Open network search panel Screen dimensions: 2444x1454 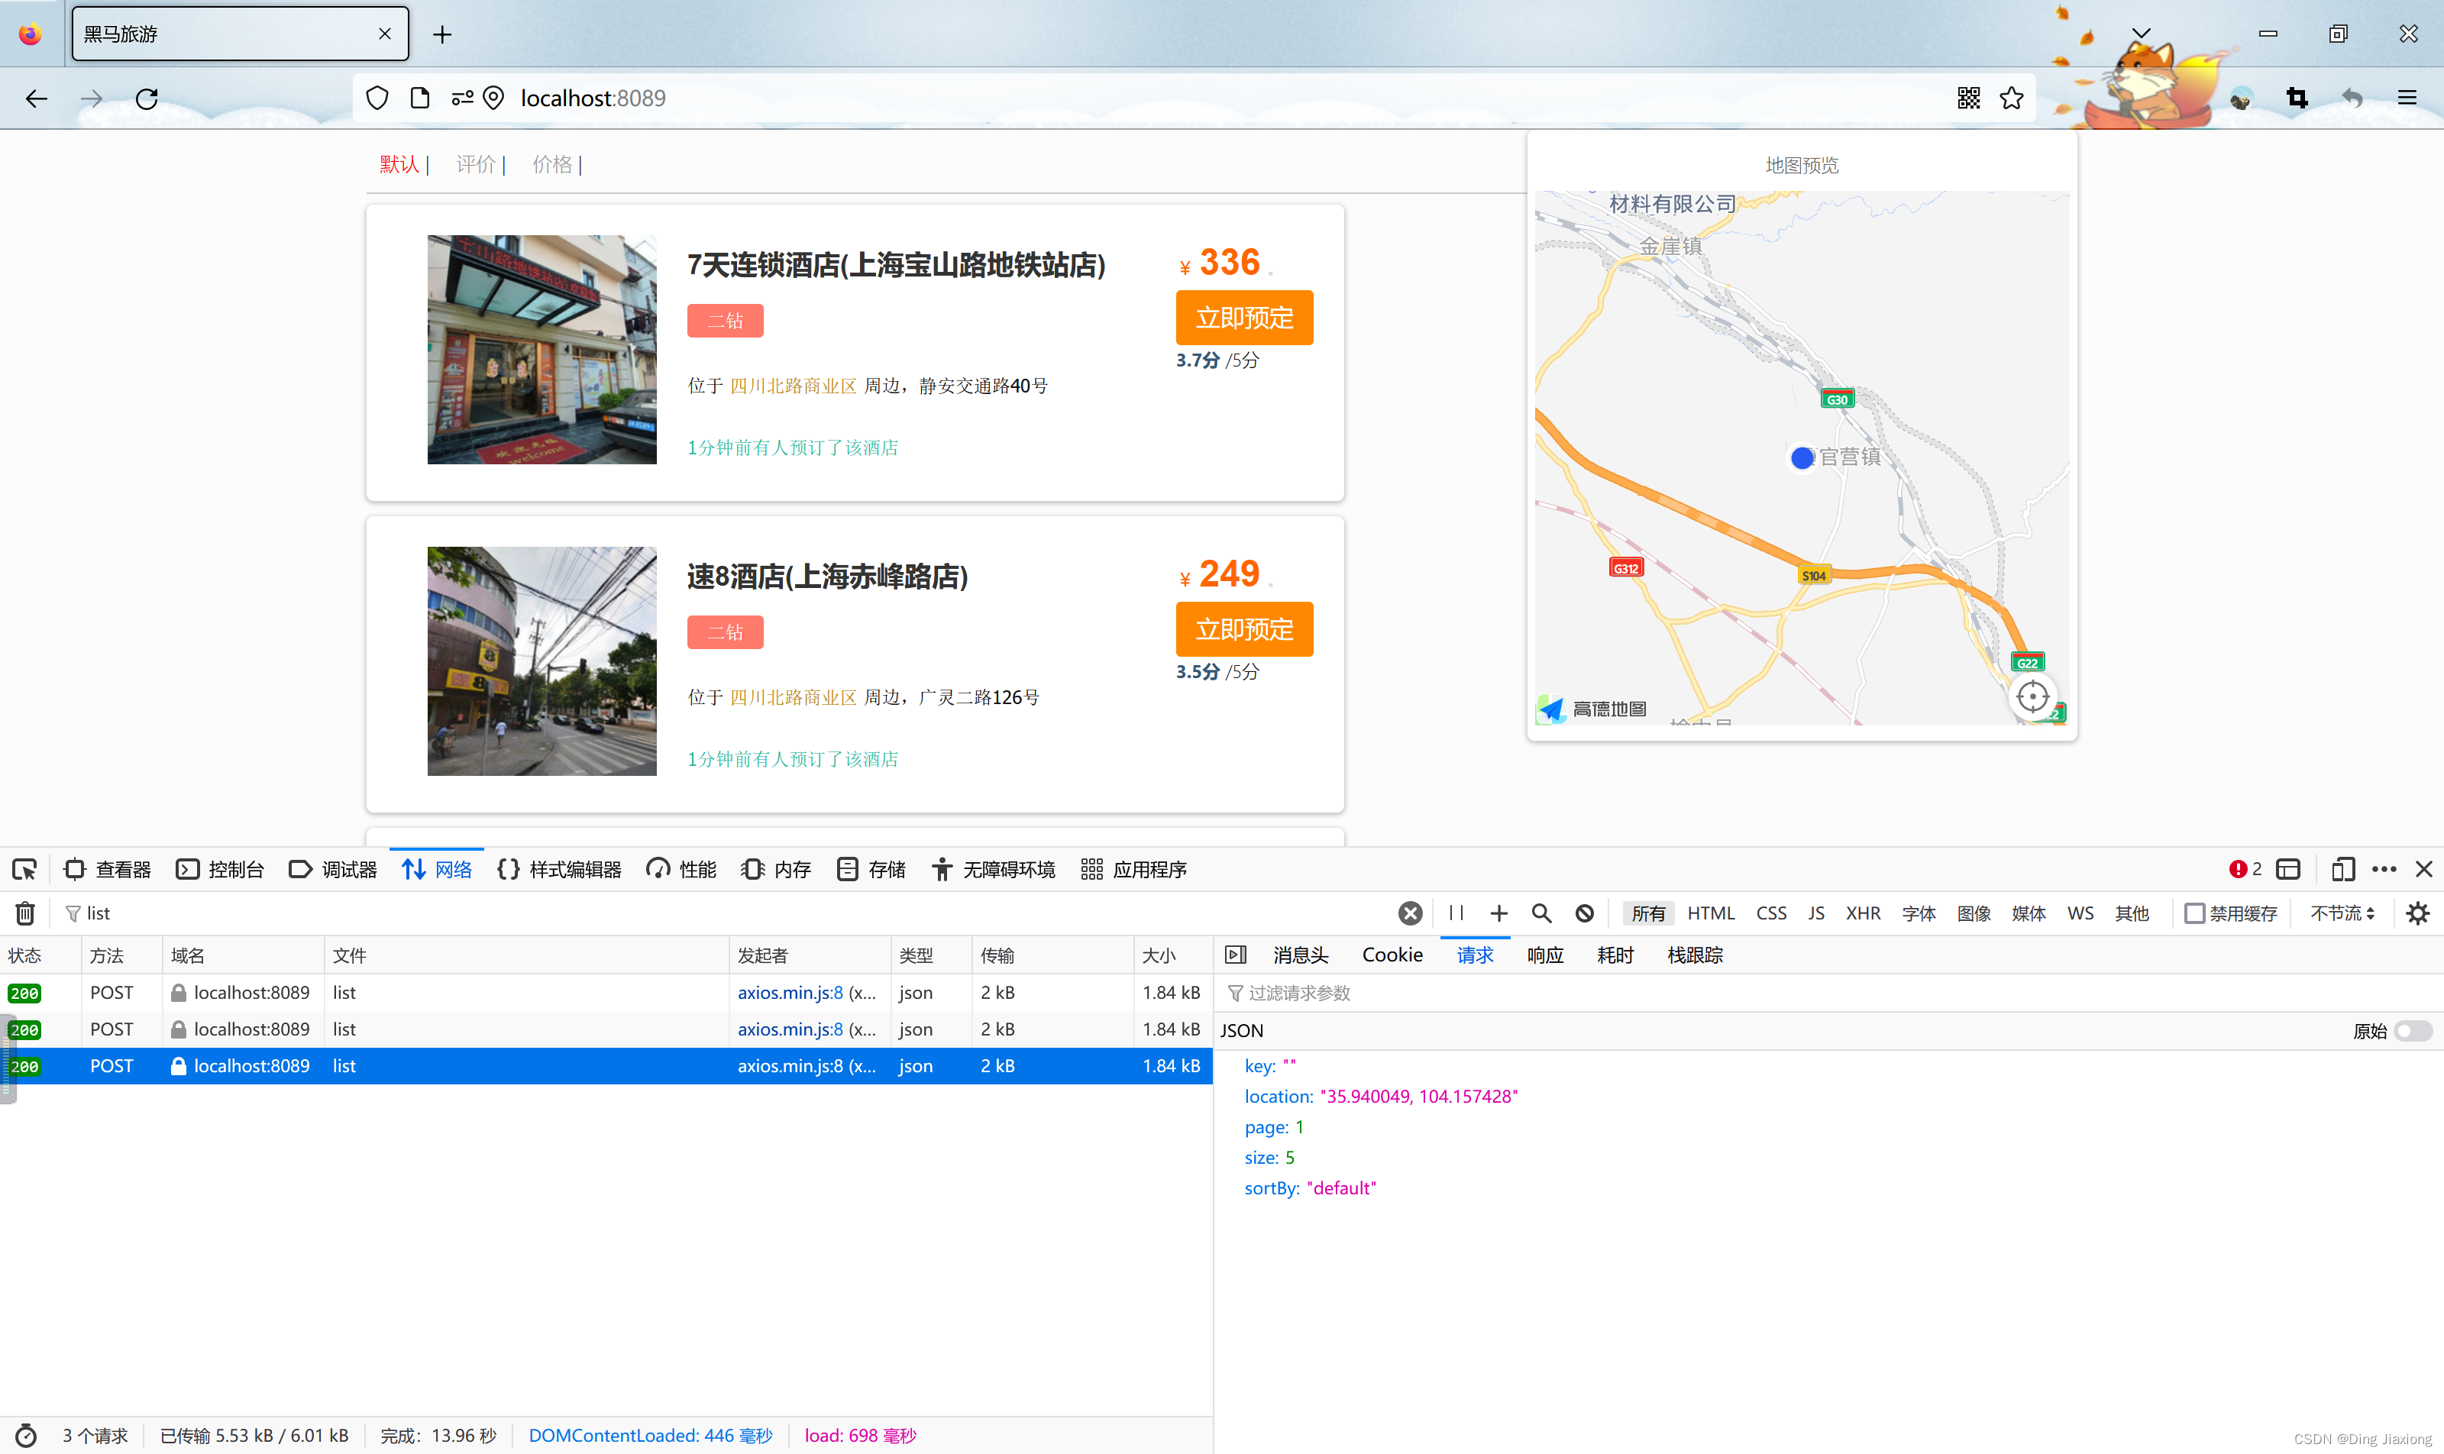pyautogui.click(x=1543, y=913)
